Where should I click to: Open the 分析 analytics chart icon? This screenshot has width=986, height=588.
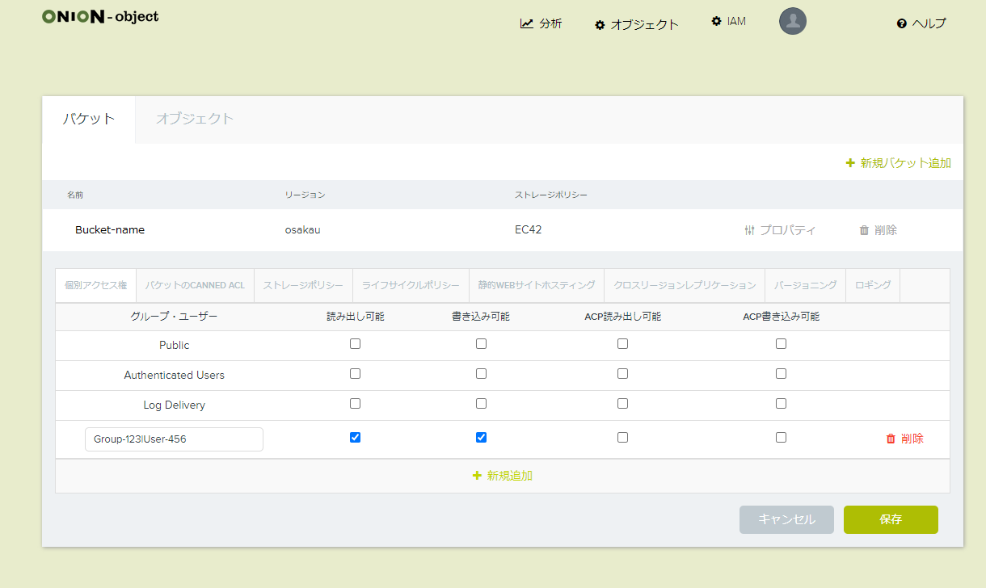(527, 23)
